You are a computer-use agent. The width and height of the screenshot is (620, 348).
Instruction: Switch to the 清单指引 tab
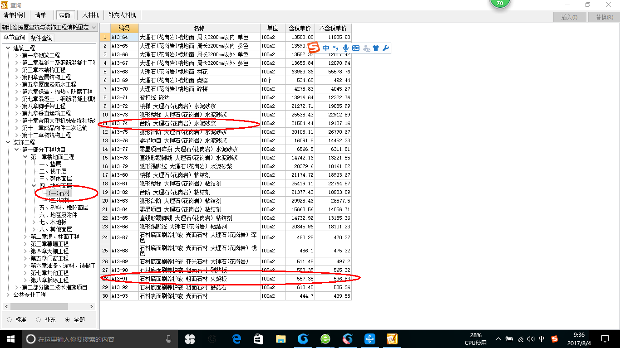(x=15, y=15)
